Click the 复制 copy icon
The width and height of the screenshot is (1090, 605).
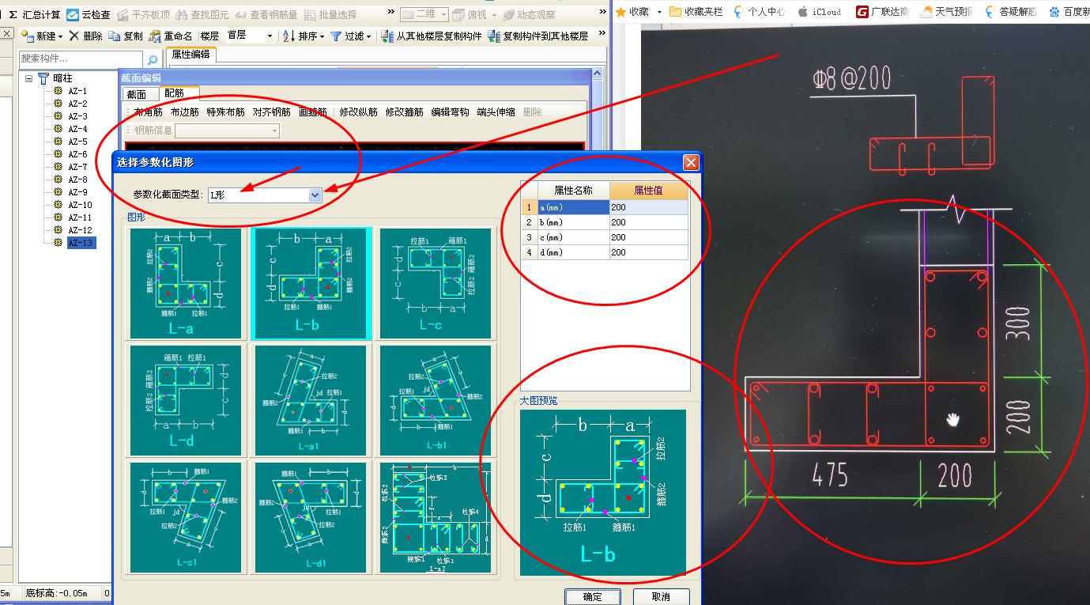point(115,36)
